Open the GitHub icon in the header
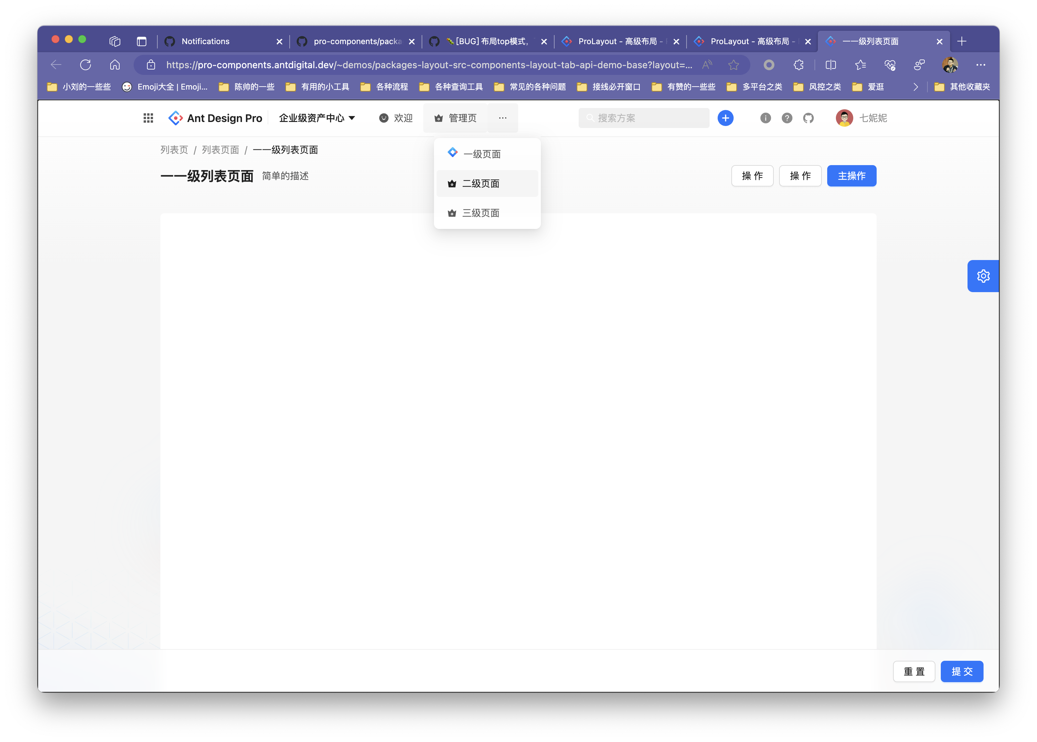Image resolution: width=1037 pixels, height=742 pixels. pos(808,118)
